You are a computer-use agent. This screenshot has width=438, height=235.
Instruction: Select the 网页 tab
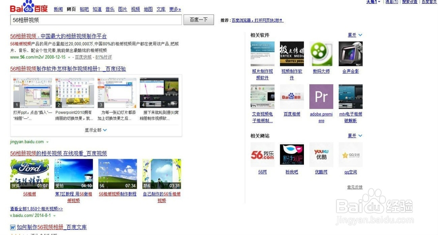(71, 9)
